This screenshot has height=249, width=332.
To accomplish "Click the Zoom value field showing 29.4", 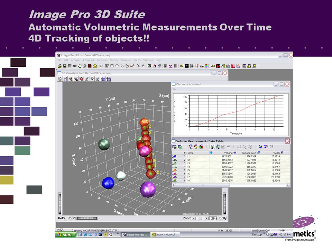I will tap(214, 218).
